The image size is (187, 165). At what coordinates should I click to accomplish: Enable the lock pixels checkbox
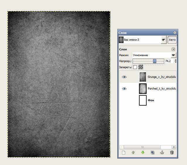click(x=135, y=67)
